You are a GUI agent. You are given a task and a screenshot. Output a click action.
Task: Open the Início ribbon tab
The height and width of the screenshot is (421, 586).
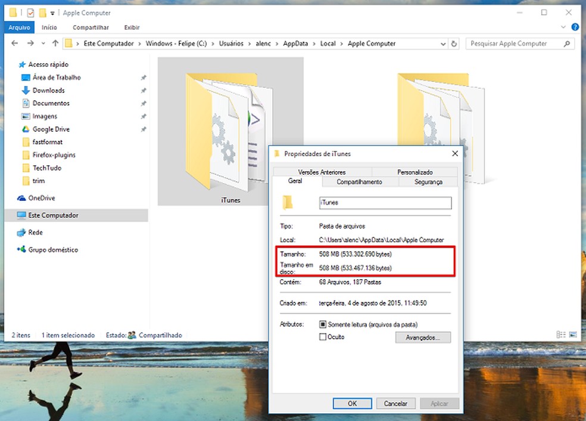[49, 27]
